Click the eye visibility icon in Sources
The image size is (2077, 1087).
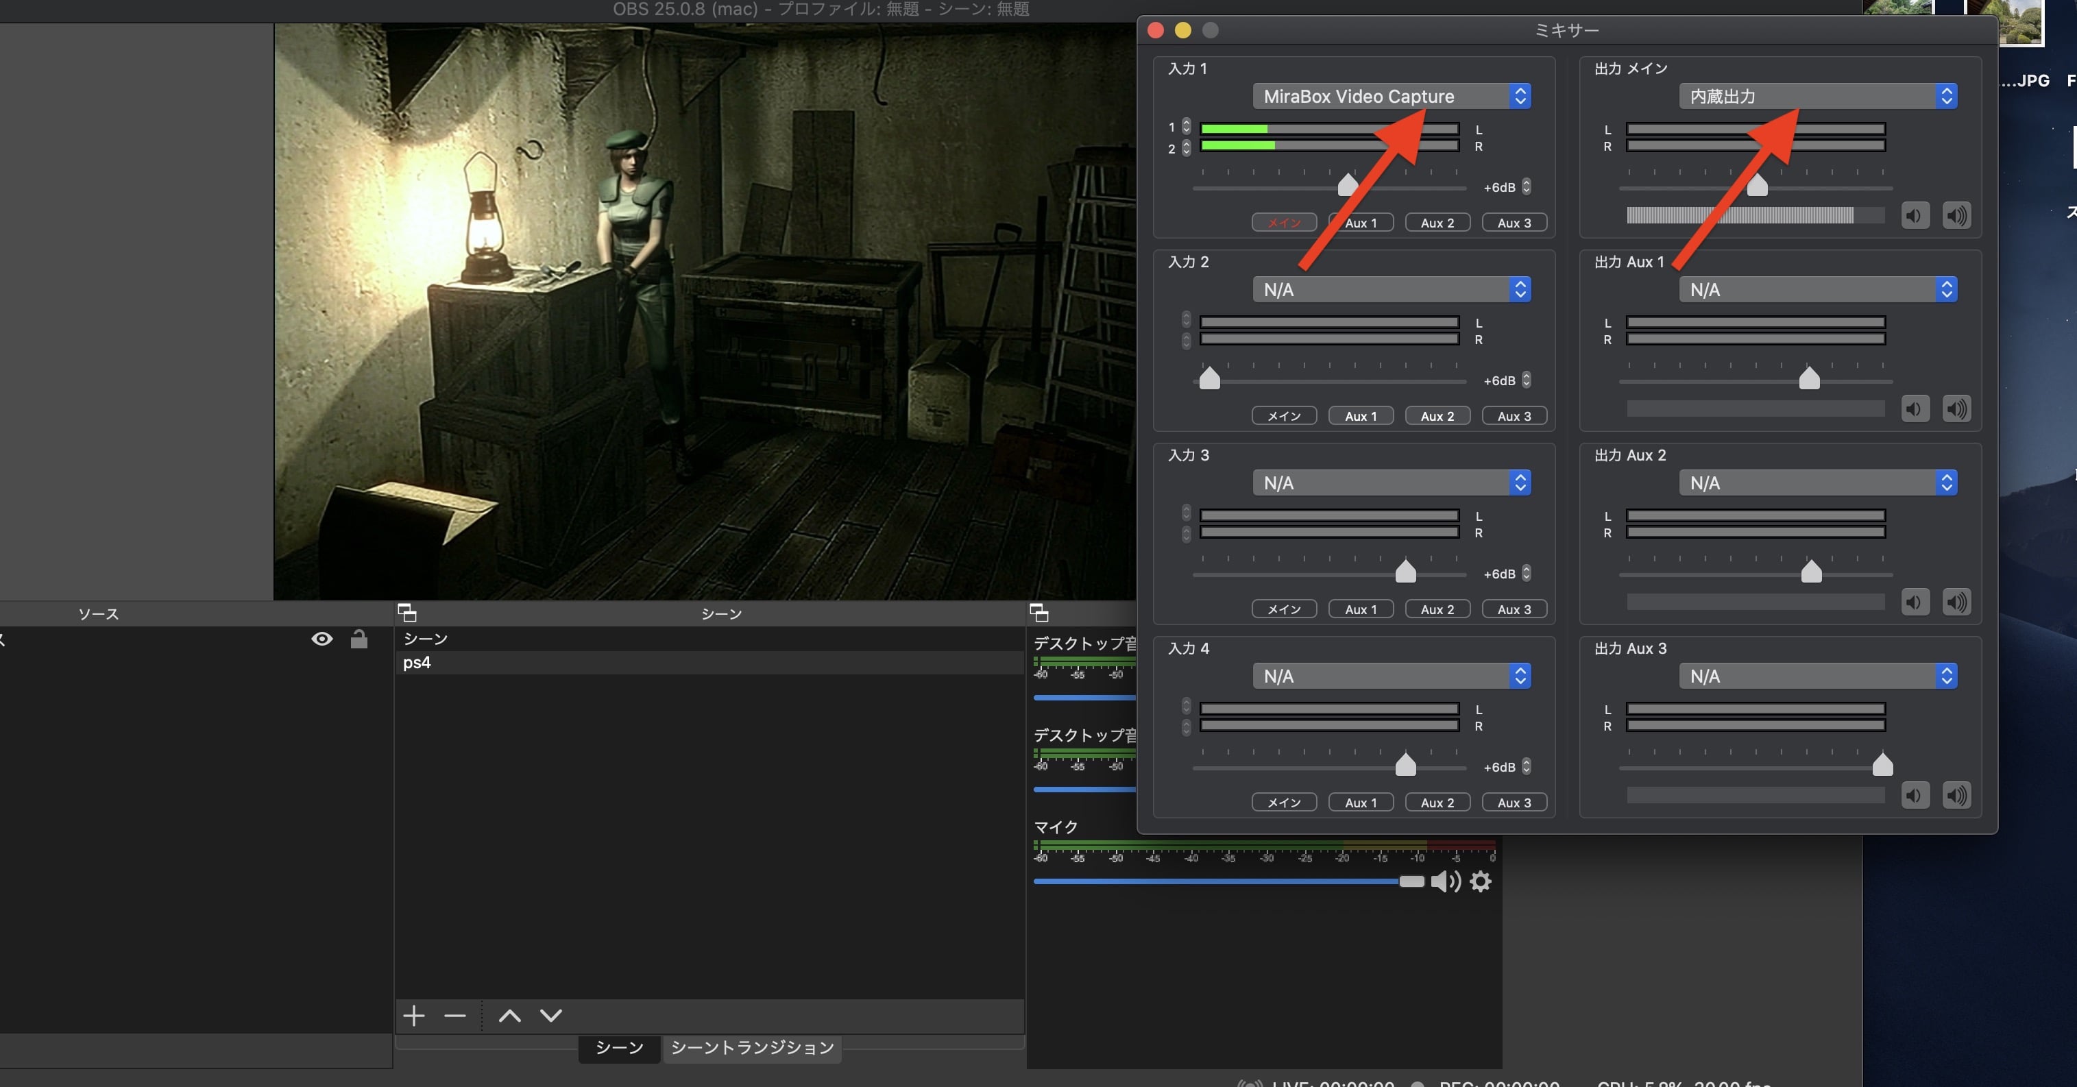pos(321,639)
